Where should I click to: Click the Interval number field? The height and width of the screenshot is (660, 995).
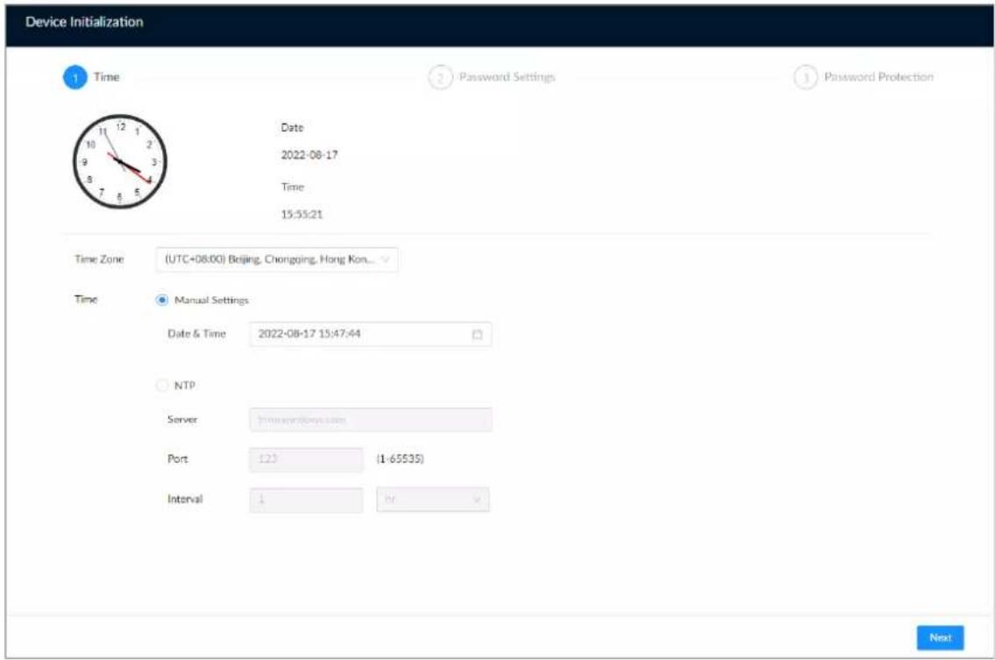point(306,500)
